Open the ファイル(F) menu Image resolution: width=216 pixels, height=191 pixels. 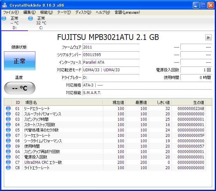click(x=11, y=12)
